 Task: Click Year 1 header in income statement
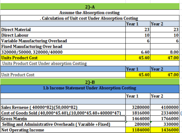pos(138,96)
